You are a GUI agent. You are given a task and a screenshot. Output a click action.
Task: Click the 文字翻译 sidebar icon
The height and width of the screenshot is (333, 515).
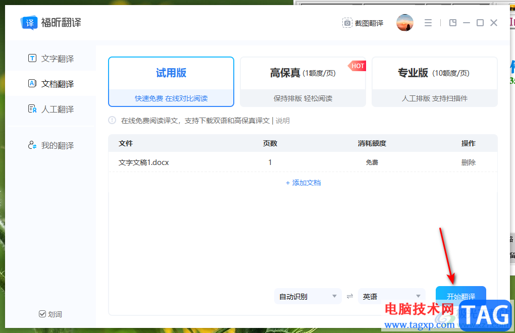coord(32,59)
